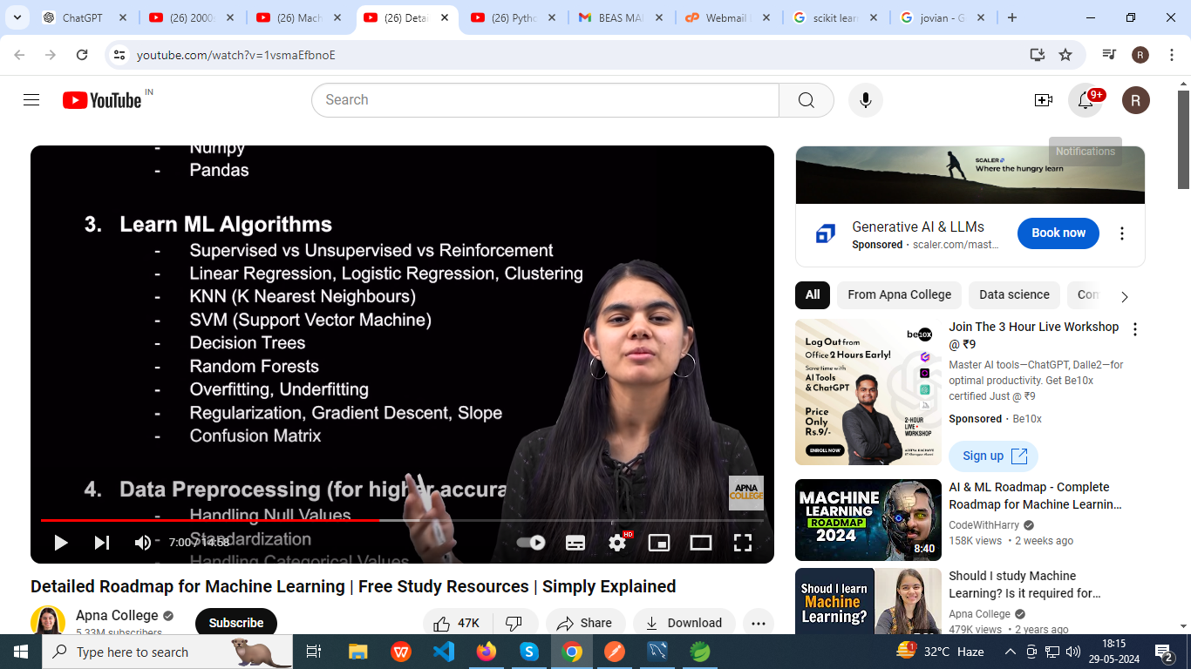Select From Apna College chip
Image resolution: width=1191 pixels, height=669 pixels.
(899, 294)
